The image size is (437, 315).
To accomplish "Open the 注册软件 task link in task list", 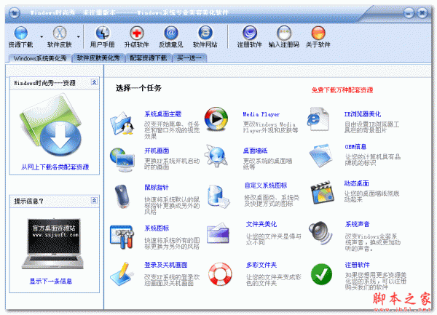I will coord(358,265).
